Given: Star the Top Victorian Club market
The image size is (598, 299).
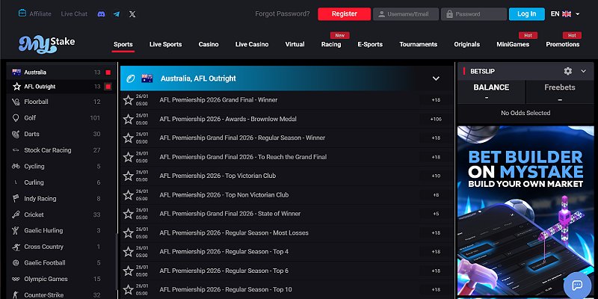Looking at the screenshot, I should point(128,176).
